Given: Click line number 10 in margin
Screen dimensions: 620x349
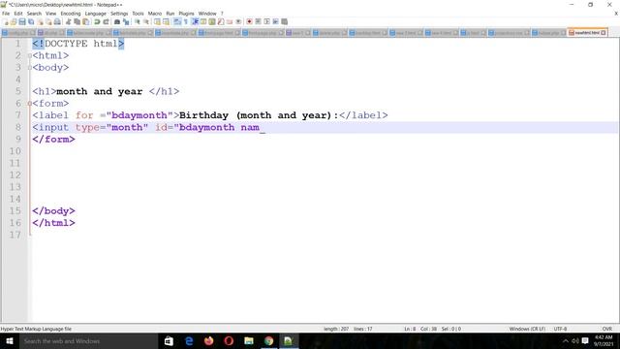Looking at the screenshot, I should pos(15,151).
